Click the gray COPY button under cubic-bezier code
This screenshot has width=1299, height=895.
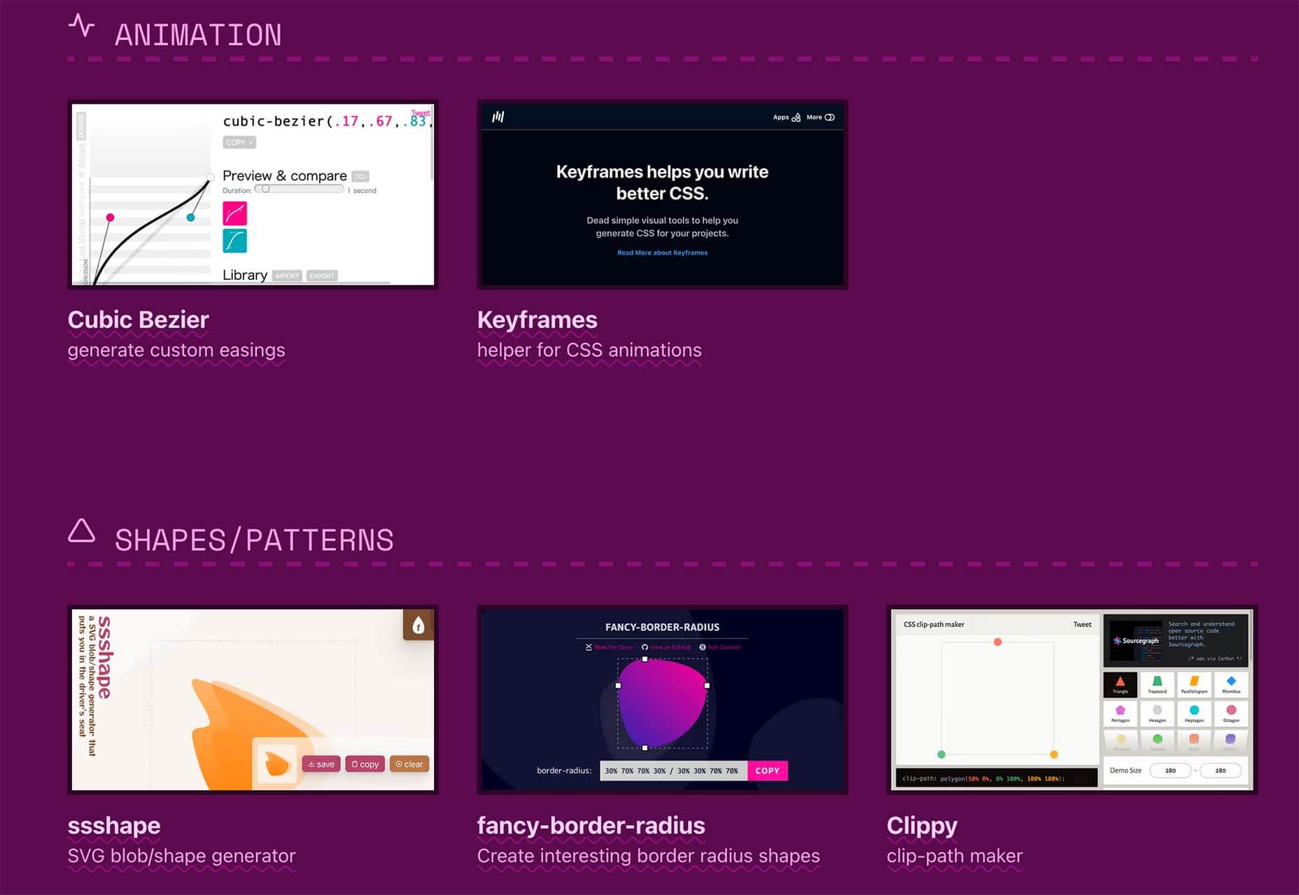[x=239, y=142]
